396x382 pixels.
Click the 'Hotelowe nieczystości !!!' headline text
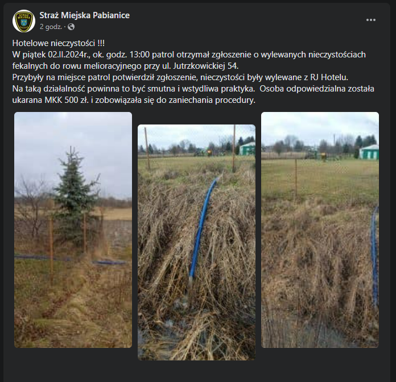[x=59, y=43]
